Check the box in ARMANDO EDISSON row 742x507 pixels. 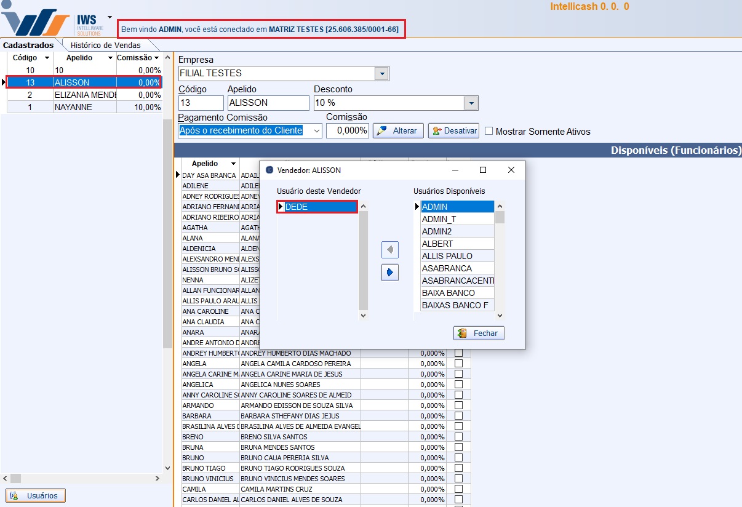click(x=458, y=405)
